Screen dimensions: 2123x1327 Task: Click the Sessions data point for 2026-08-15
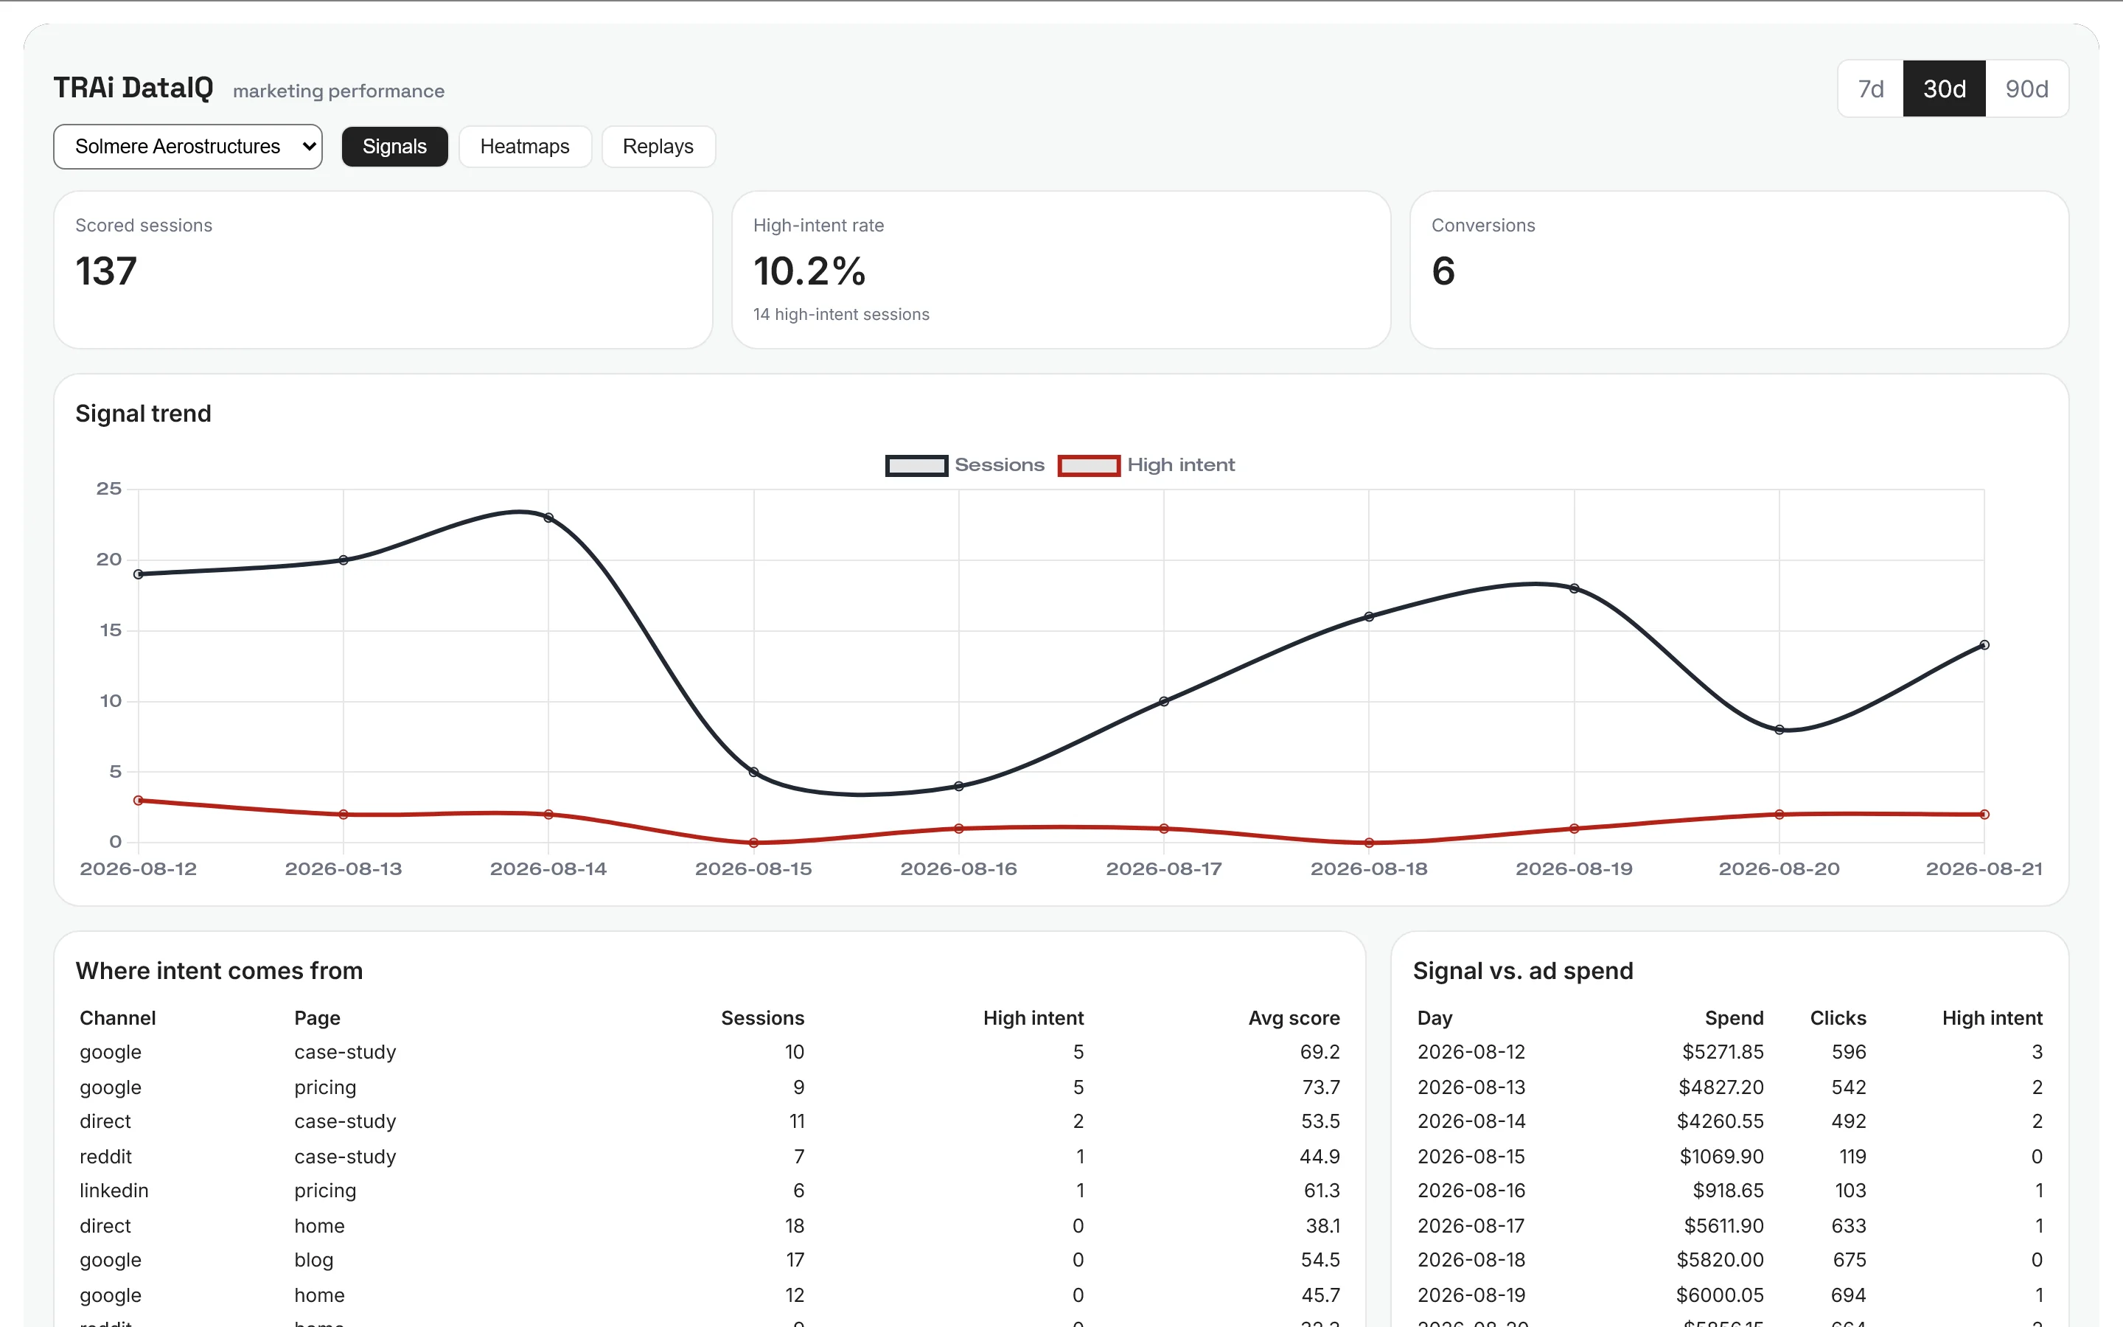coord(753,773)
